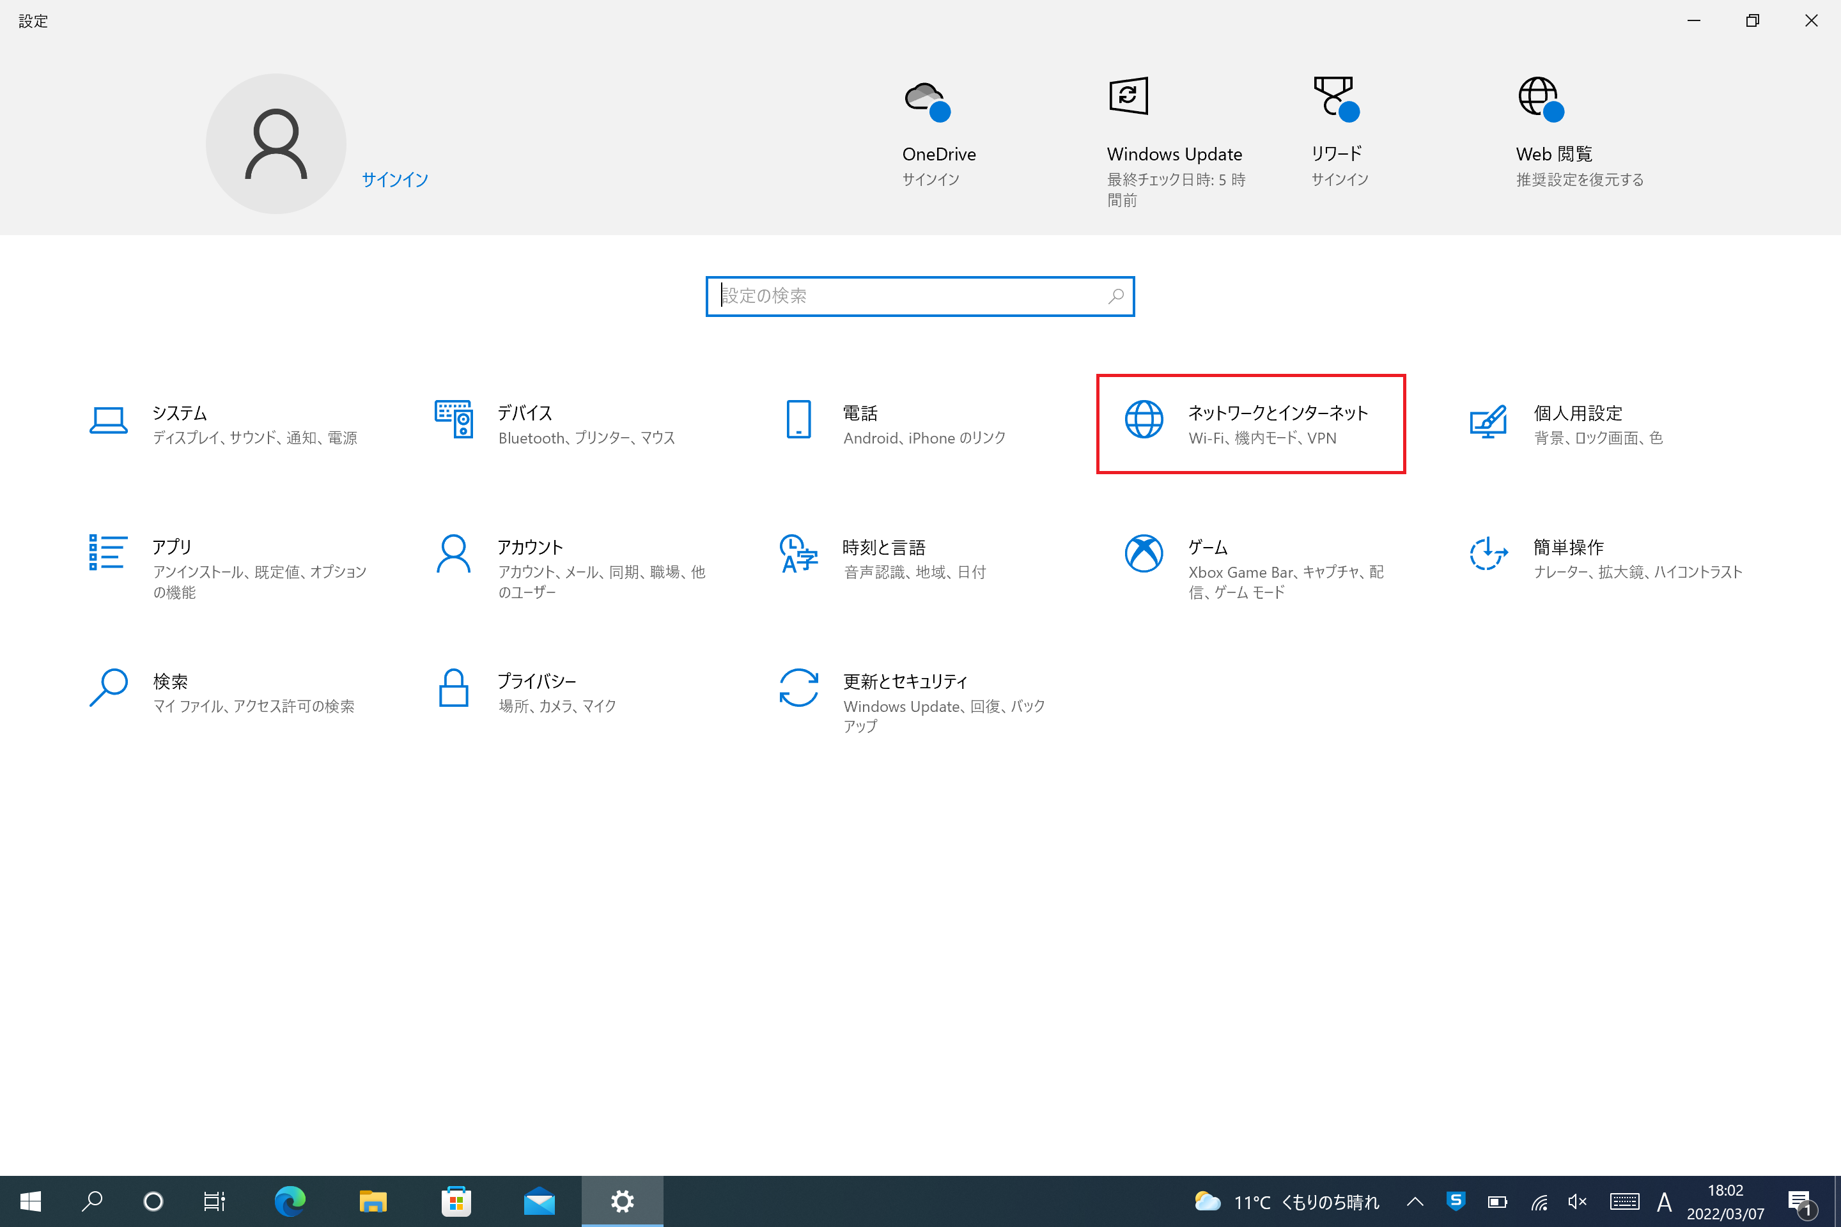Click the search magnifier inside the search box
Viewport: 1841px width, 1227px height.
[1115, 296]
